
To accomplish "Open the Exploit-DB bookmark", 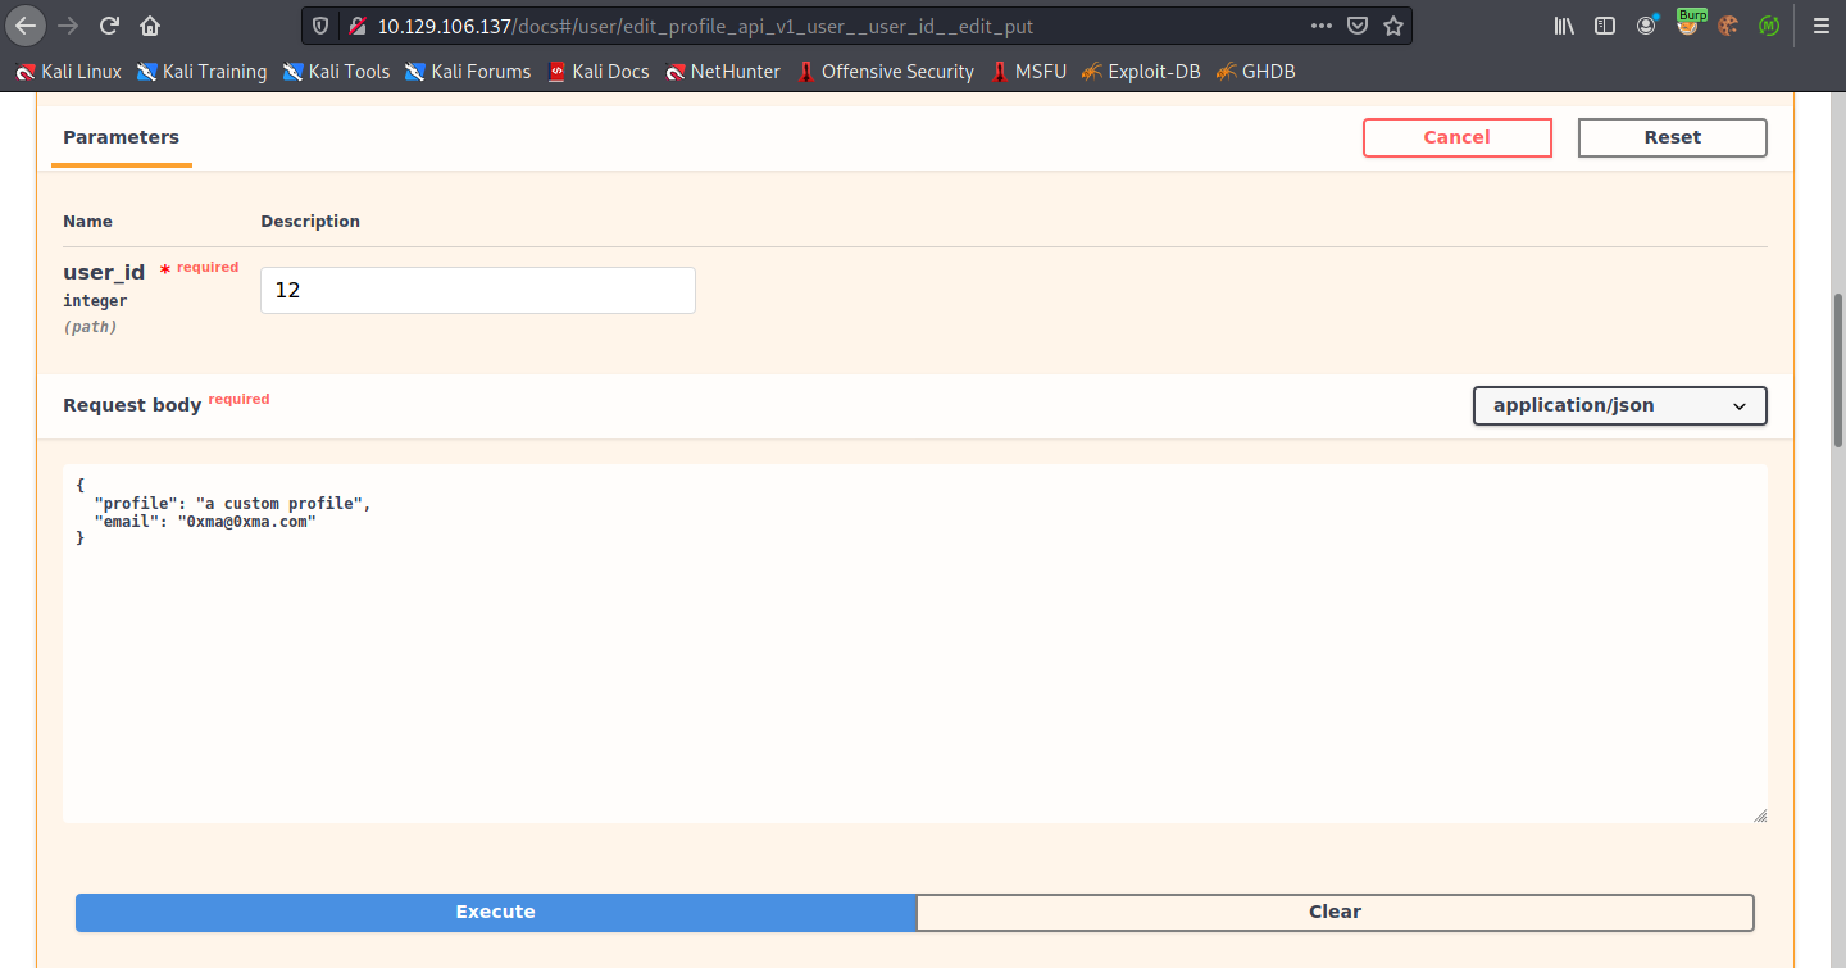I will (1141, 72).
